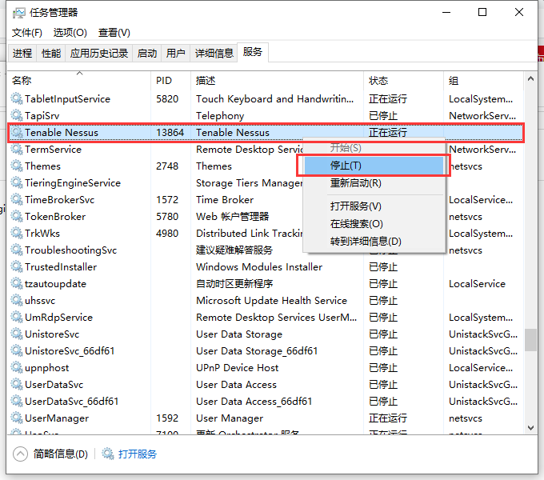Select the 服务 tab
Screen dimensions: 544x480
click(x=253, y=52)
